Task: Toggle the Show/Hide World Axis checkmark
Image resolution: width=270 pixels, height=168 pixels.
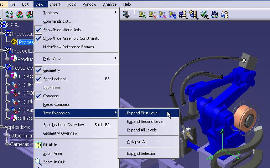Action: tap(38, 30)
